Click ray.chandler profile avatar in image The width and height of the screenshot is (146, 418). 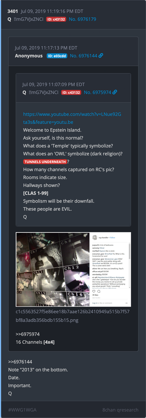(x=95, y=237)
